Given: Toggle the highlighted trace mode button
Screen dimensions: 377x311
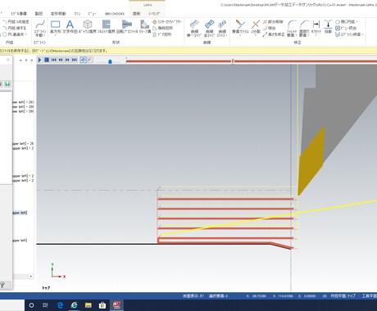Looking at the screenshot, I should pos(83,60).
